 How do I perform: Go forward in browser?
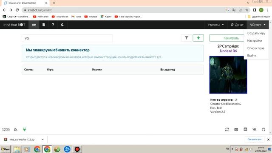[11, 10]
